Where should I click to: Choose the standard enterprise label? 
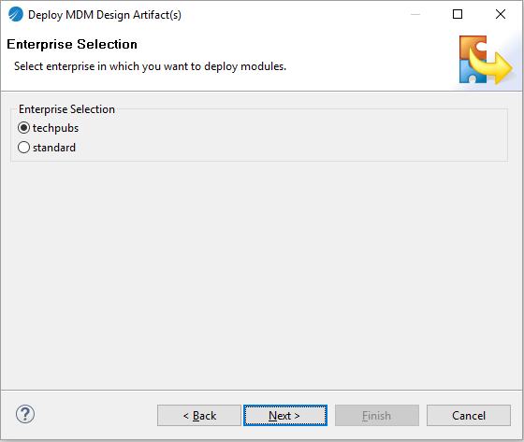point(54,148)
